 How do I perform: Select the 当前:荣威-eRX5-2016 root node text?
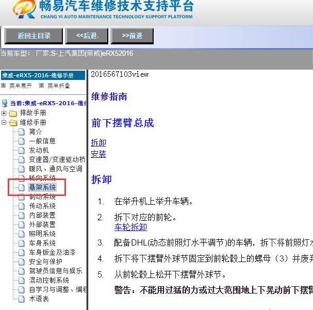48,103
